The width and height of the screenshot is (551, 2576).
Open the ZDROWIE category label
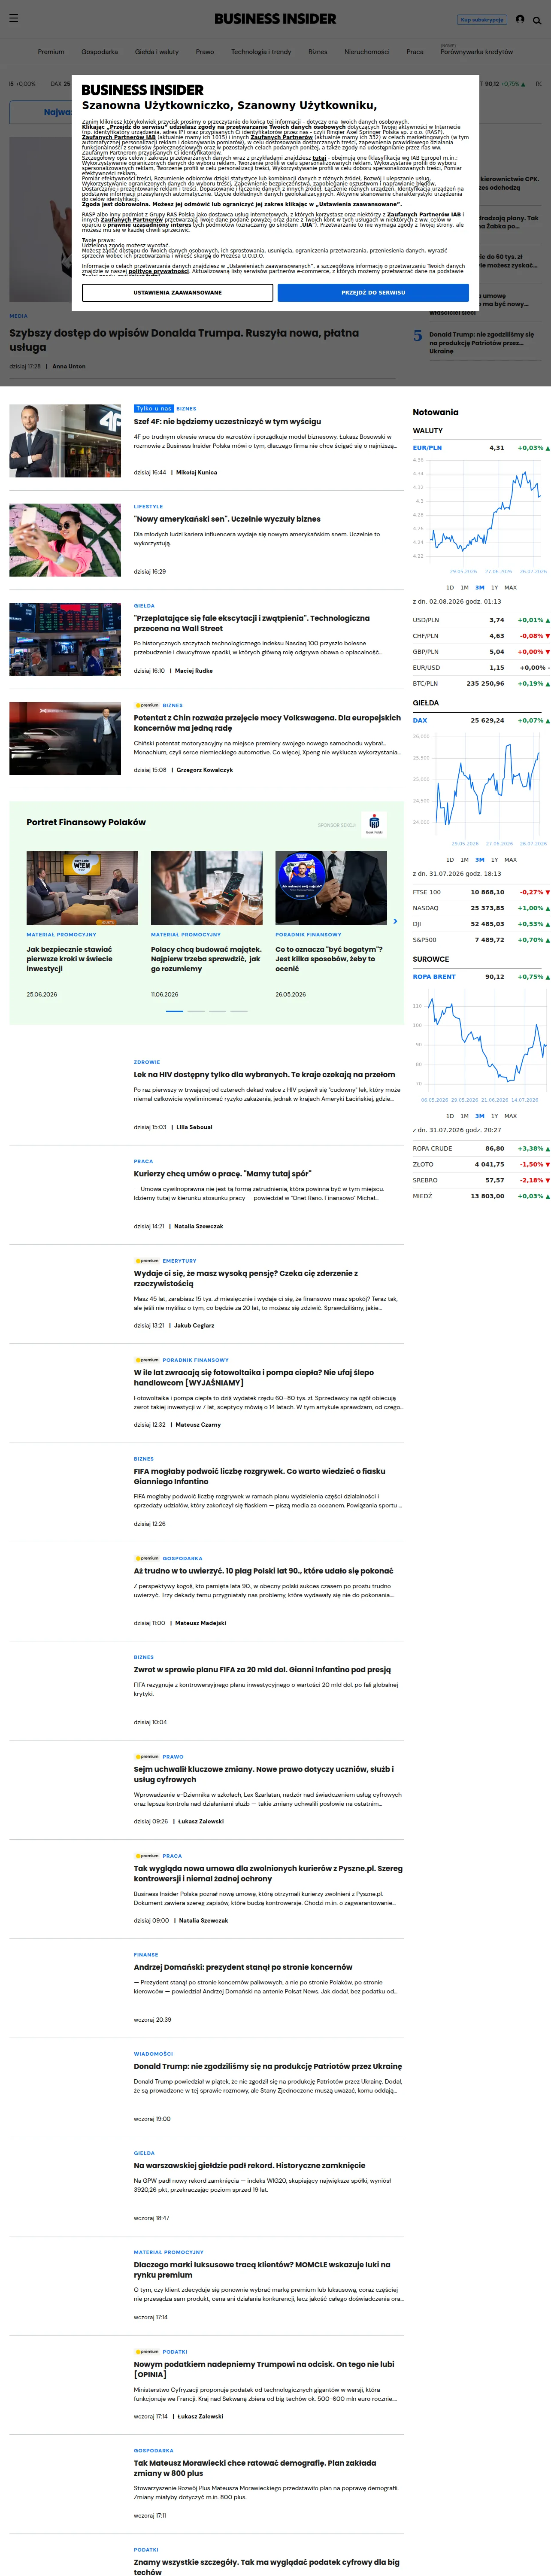[147, 1062]
